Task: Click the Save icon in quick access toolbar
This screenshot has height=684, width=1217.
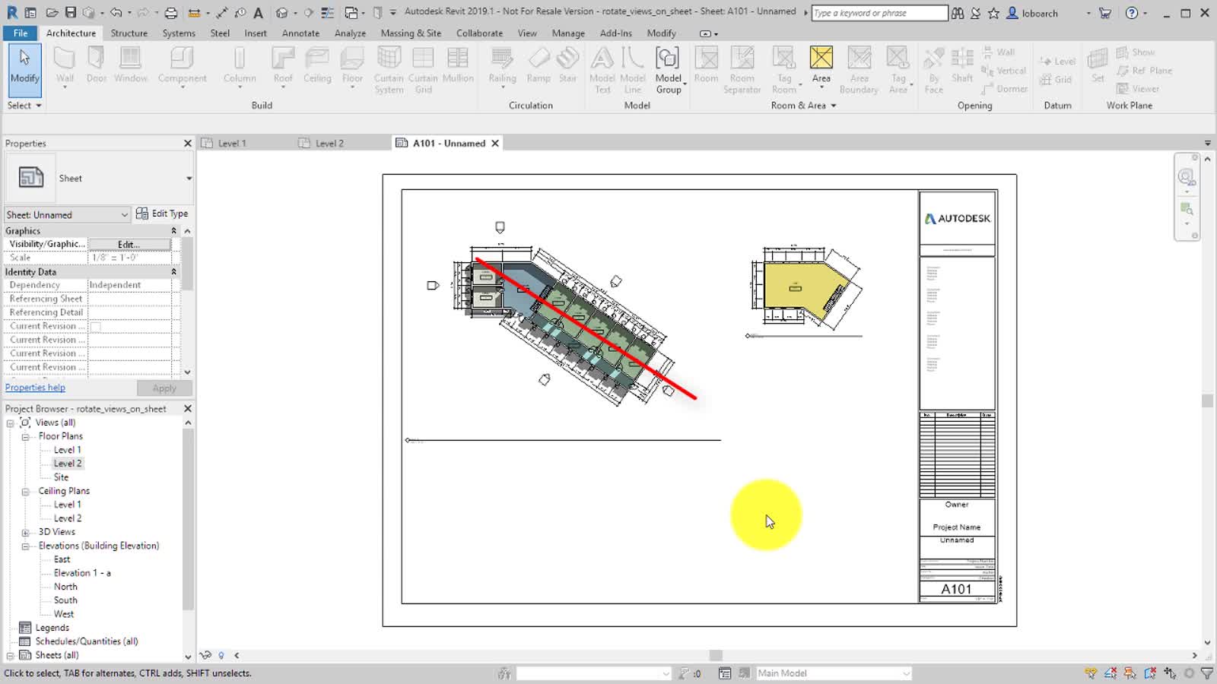Action: click(70, 13)
